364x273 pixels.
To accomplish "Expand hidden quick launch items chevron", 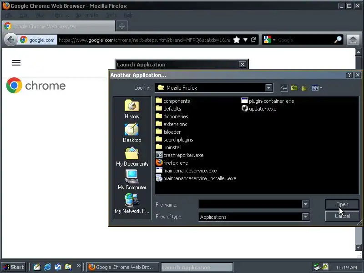I will coord(78,265).
